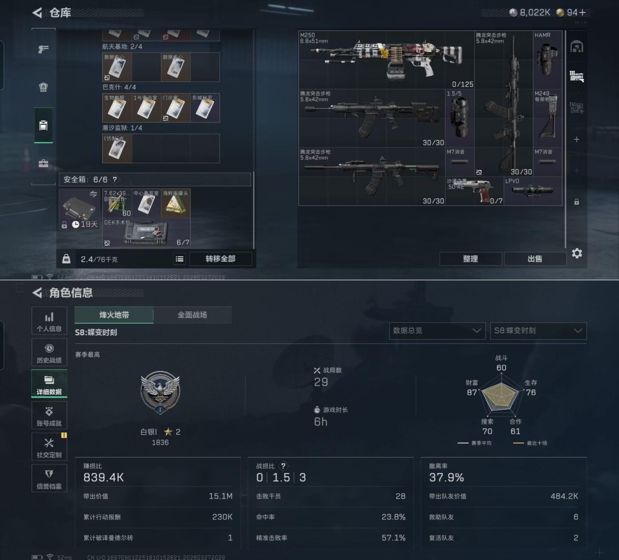The height and width of the screenshot is (560, 619).
Task: Toggle the weight lock icon next to 2.4/76千克
Action: click(x=66, y=259)
